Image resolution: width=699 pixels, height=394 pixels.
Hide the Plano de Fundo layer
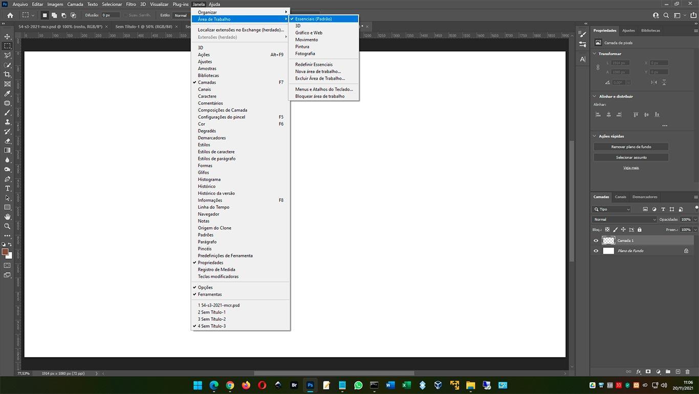click(x=596, y=251)
